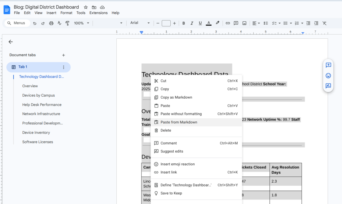The height and width of the screenshot is (204, 342).
Task: Click the font size input box
Action: [166, 23]
